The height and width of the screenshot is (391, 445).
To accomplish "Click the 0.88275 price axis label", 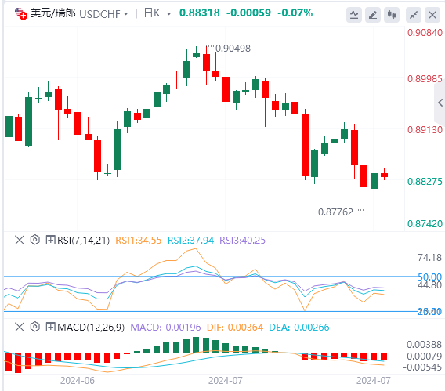I will [x=425, y=181].
